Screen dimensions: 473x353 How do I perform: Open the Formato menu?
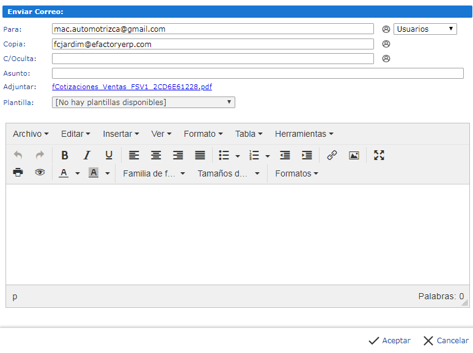[203, 134]
